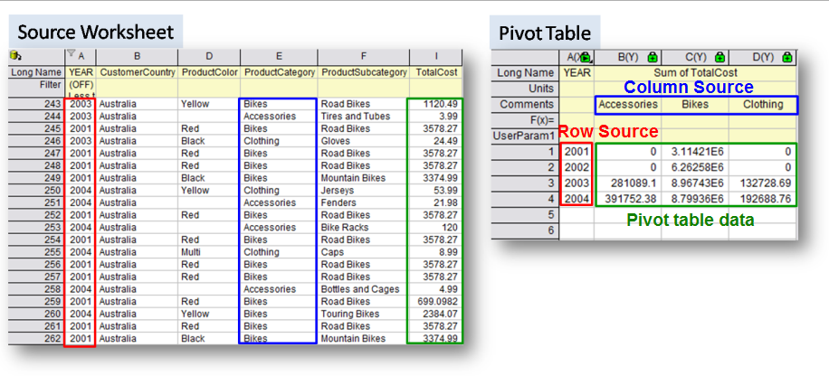Select row 250 header in source worksheet
The height and width of the screenshot is (376, 829).
[36, 191]
